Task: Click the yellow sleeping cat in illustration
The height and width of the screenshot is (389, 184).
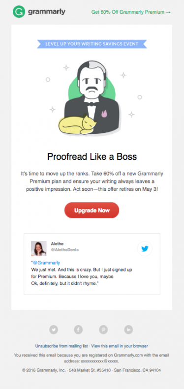Action: (76, 125)
